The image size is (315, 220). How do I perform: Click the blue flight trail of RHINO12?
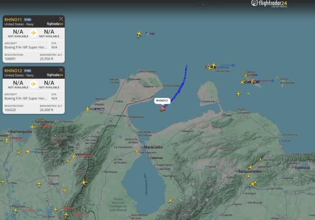pyautogui.click(x=178, y=84)
